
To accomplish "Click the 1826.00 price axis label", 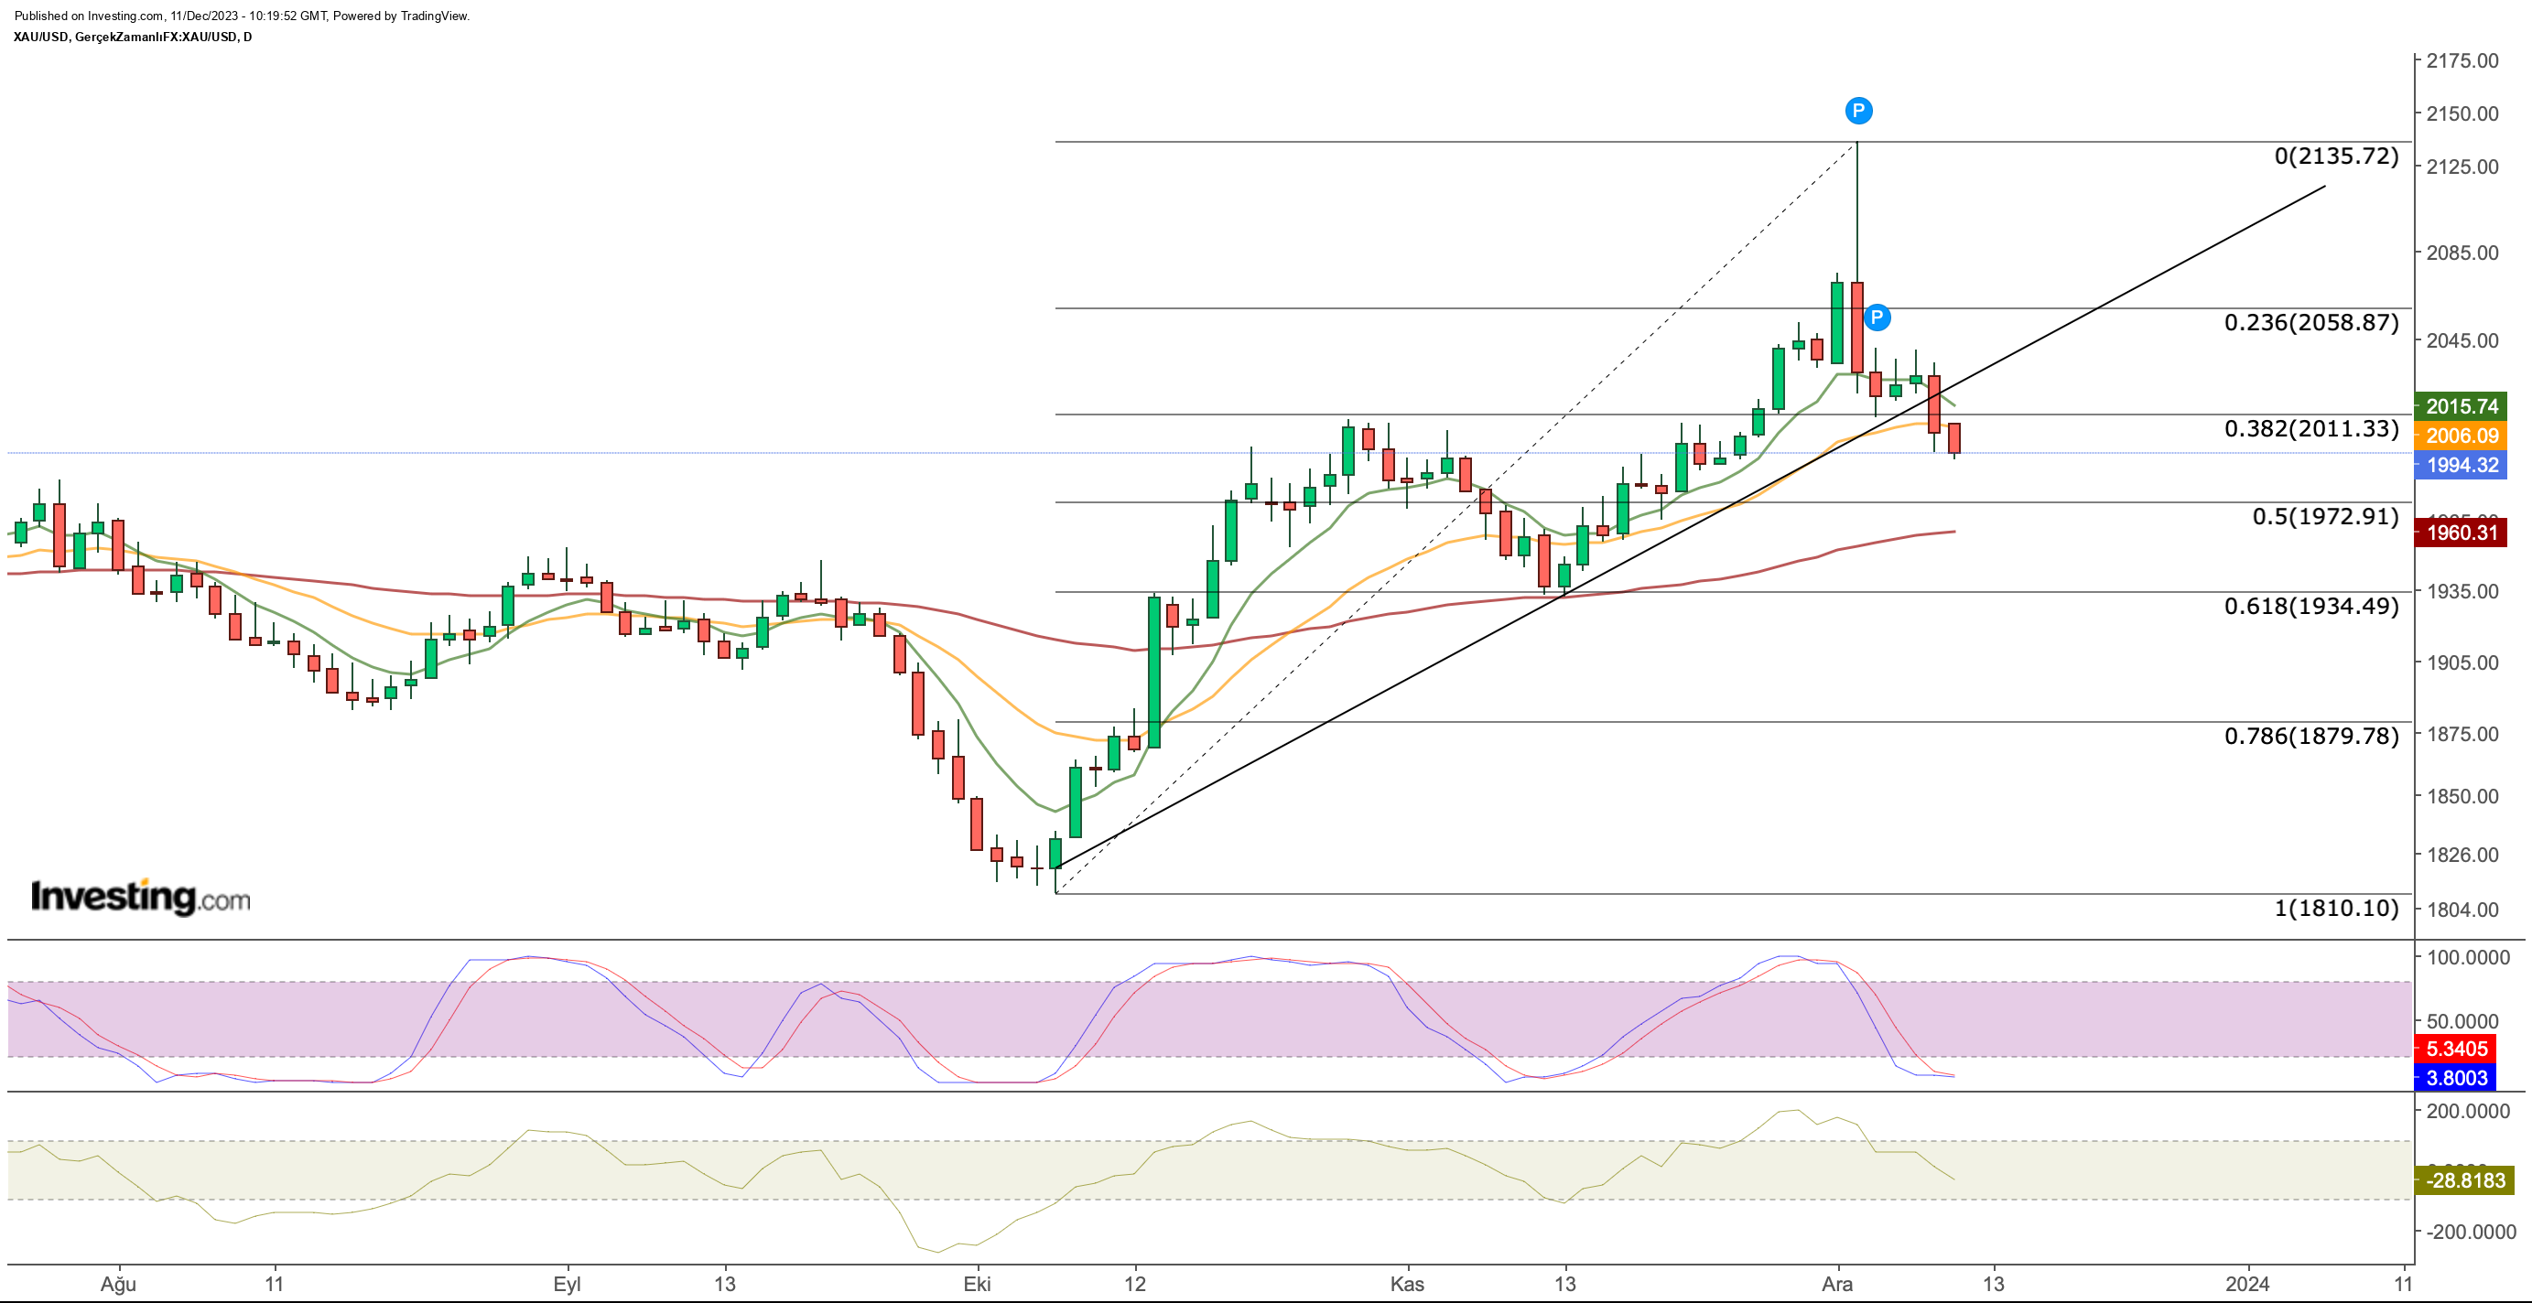I will point(2462,855).
